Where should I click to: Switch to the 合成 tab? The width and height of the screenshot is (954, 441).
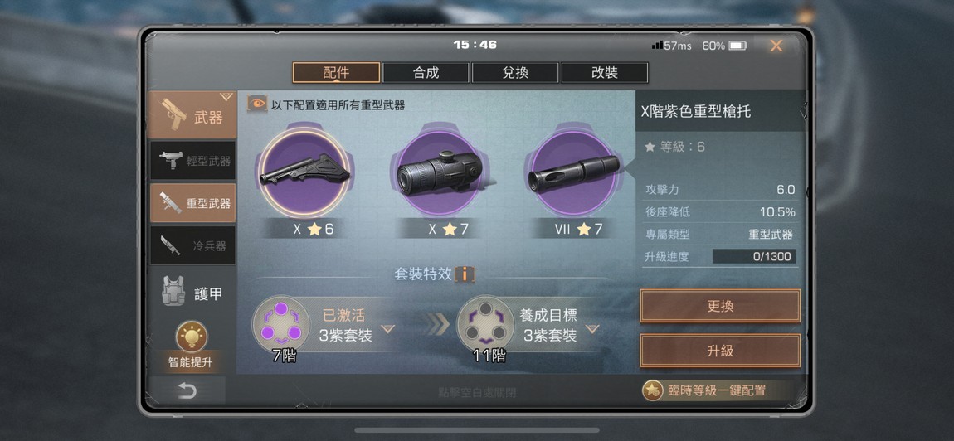coord(426,73)
